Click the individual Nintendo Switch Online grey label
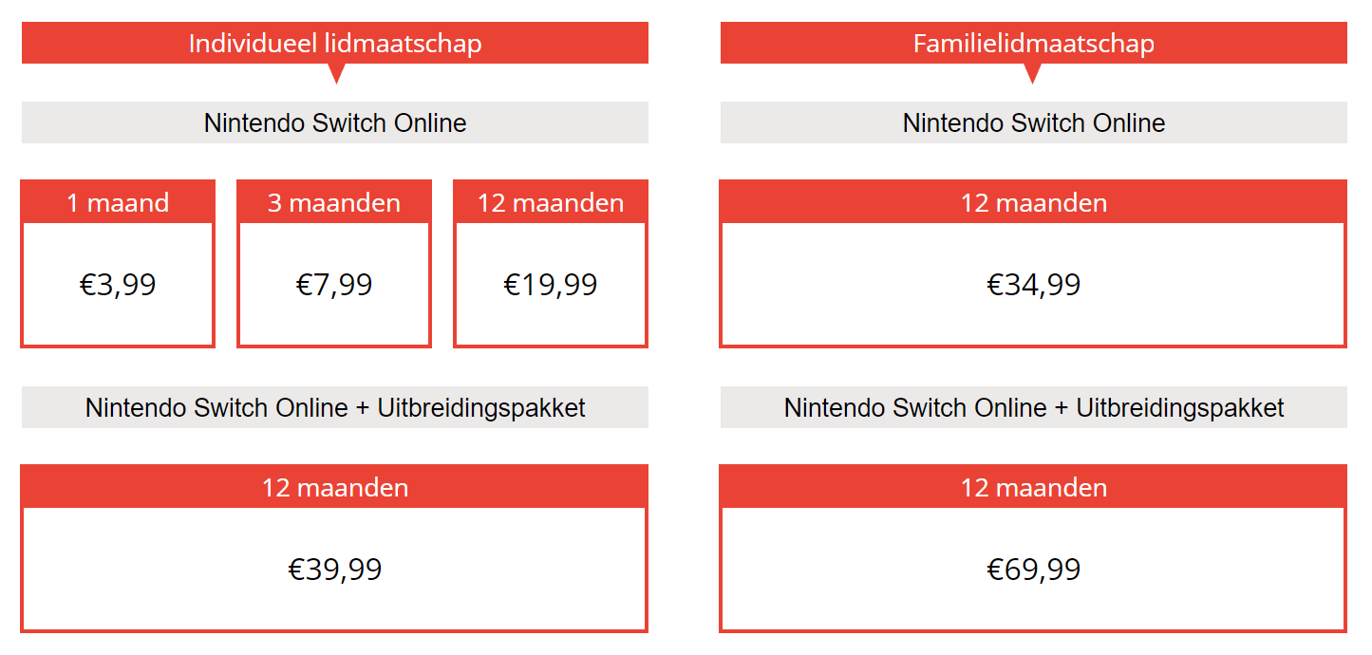The image size is (1372, 655). [334, 122]
